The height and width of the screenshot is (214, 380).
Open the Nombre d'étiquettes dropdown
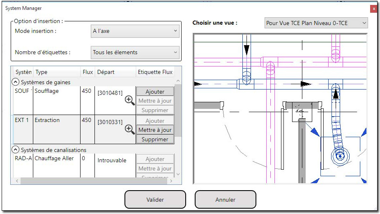[x=135, y=52]
